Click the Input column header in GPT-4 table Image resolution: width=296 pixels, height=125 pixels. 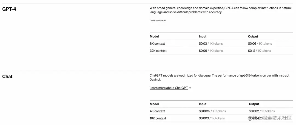(203, 37)
